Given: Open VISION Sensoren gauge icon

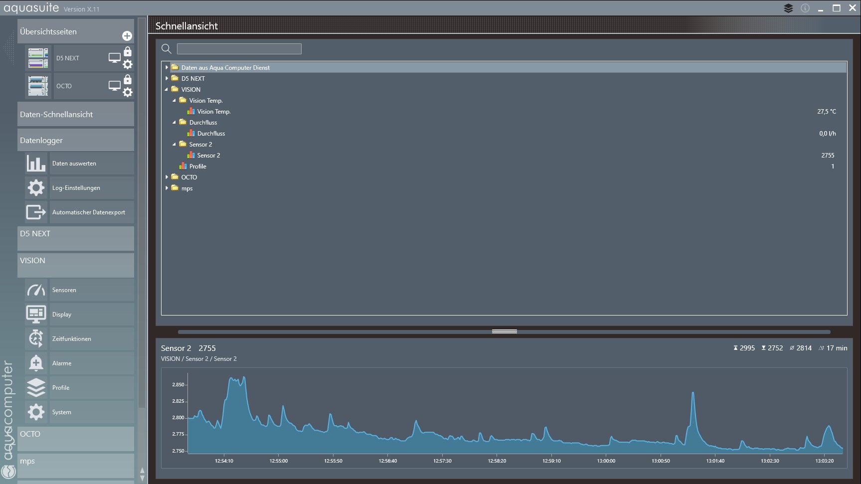Looking at the screenshot, I should [36, 290].
